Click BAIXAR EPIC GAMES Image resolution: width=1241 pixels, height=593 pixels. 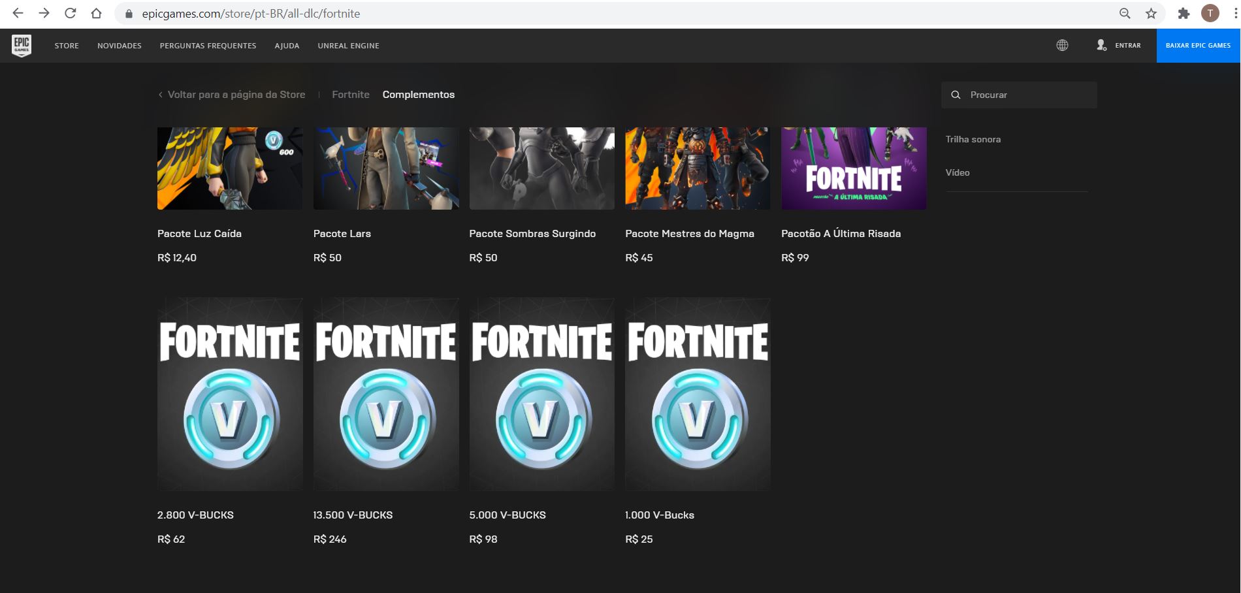tap(1199, 45)
